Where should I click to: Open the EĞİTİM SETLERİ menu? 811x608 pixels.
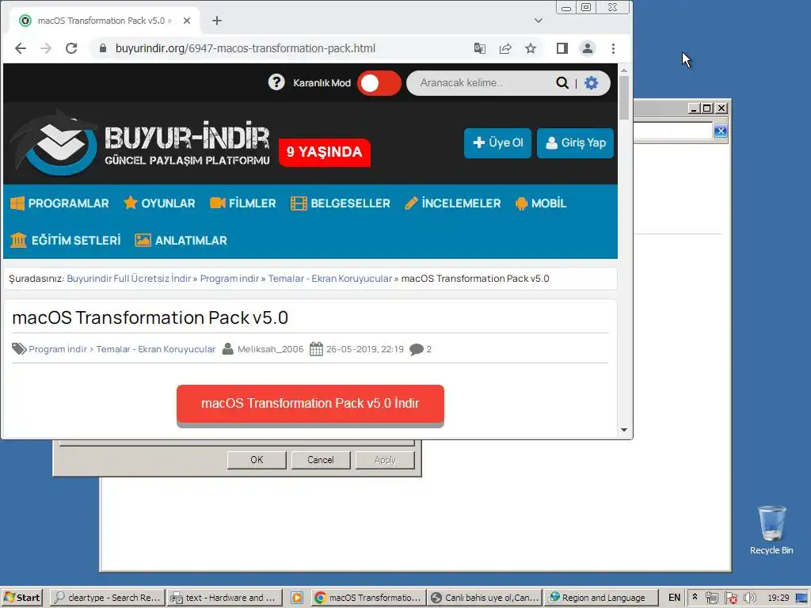point(65,241)
